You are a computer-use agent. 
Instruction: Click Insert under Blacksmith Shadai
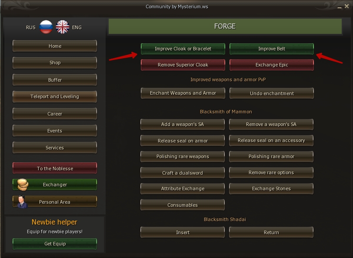pyautogui.click(x=183, y=232)
